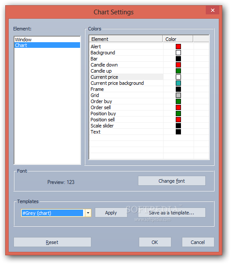This screenshot has height=264, width=231.
Task: Open the Templates dropdown arrow
Action: [88, 213]
